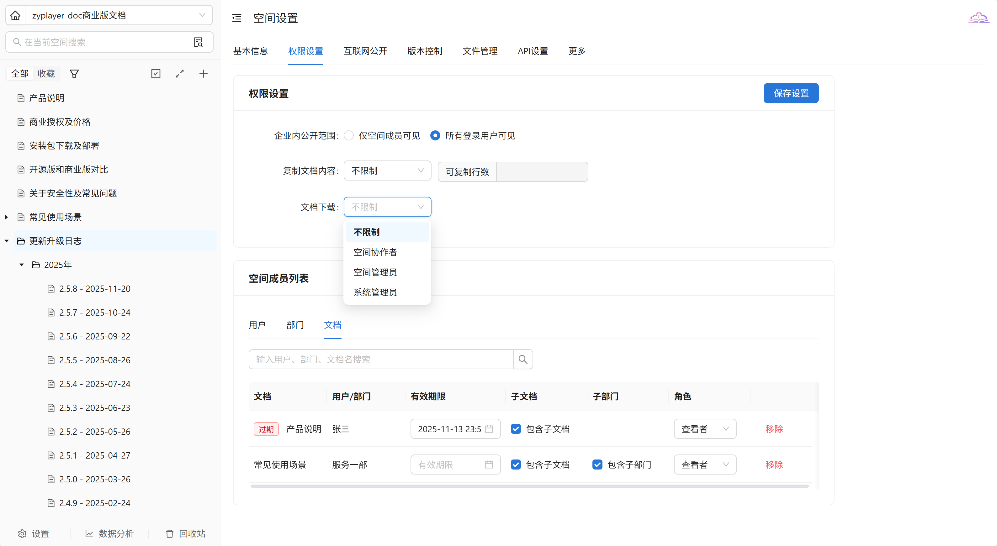Screen dimensions: 997x546
Task: Click the filter funnel icon
Action: pyautogui.click(x=74, y=73)
